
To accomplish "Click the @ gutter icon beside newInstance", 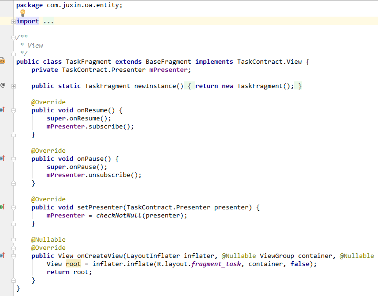I will (3, 85).
